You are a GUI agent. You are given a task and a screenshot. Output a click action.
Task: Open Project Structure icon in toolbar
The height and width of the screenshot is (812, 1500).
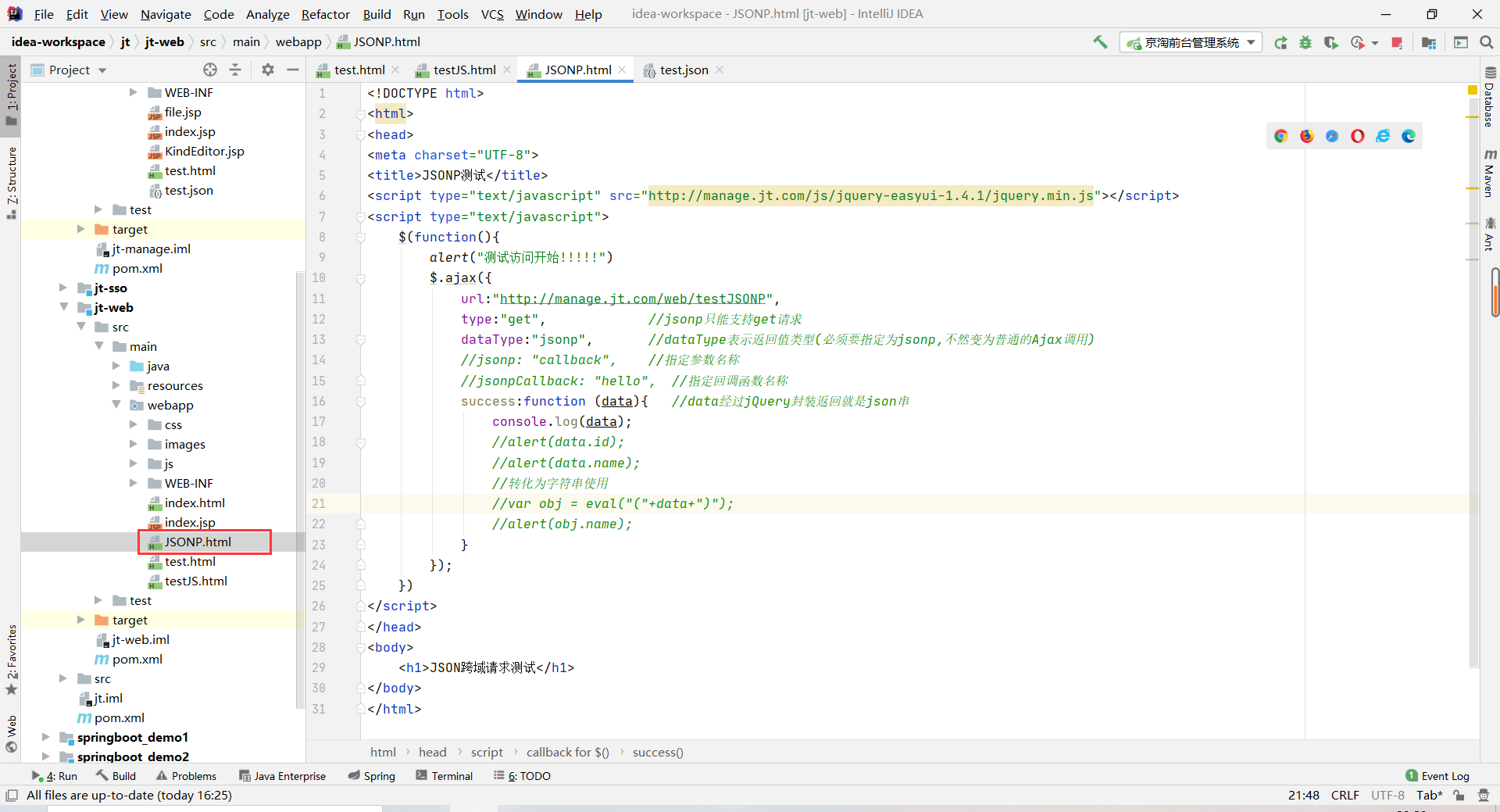point(1429,42)
